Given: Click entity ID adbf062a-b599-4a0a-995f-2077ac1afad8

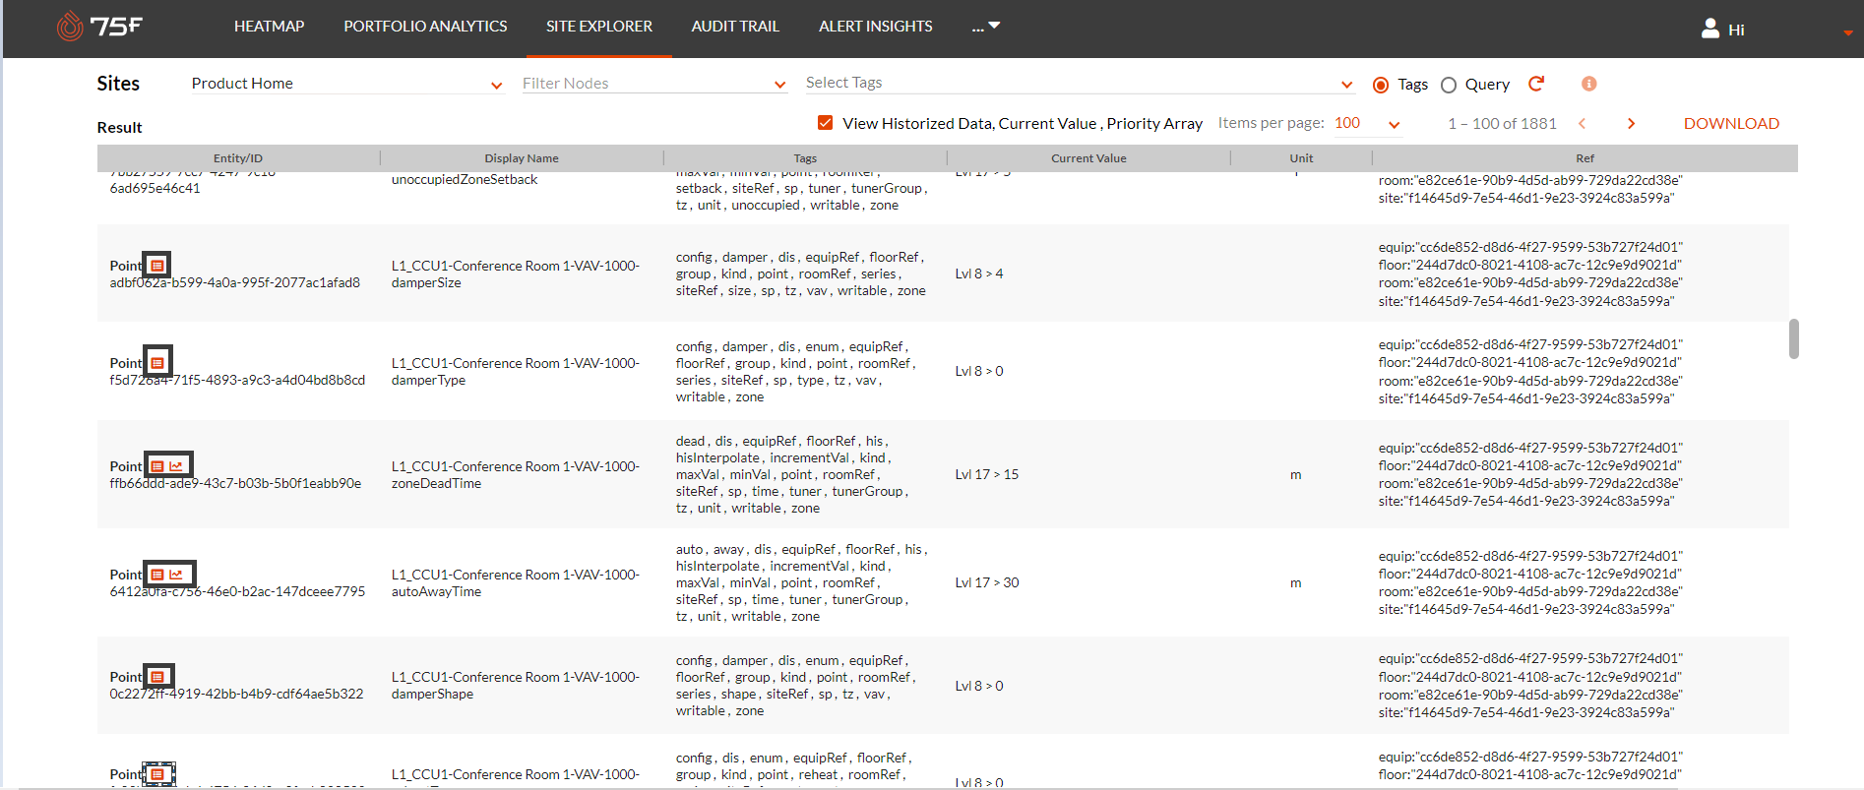Looking at the screenshot, I should [x=235, y=283].
